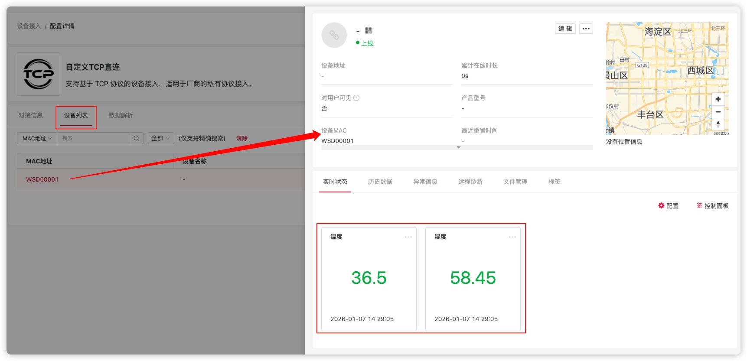Click the 温度 card timestamp 2026-01-07 14:29:05
This screenshot has height=361, width=747.
[362, 319]
